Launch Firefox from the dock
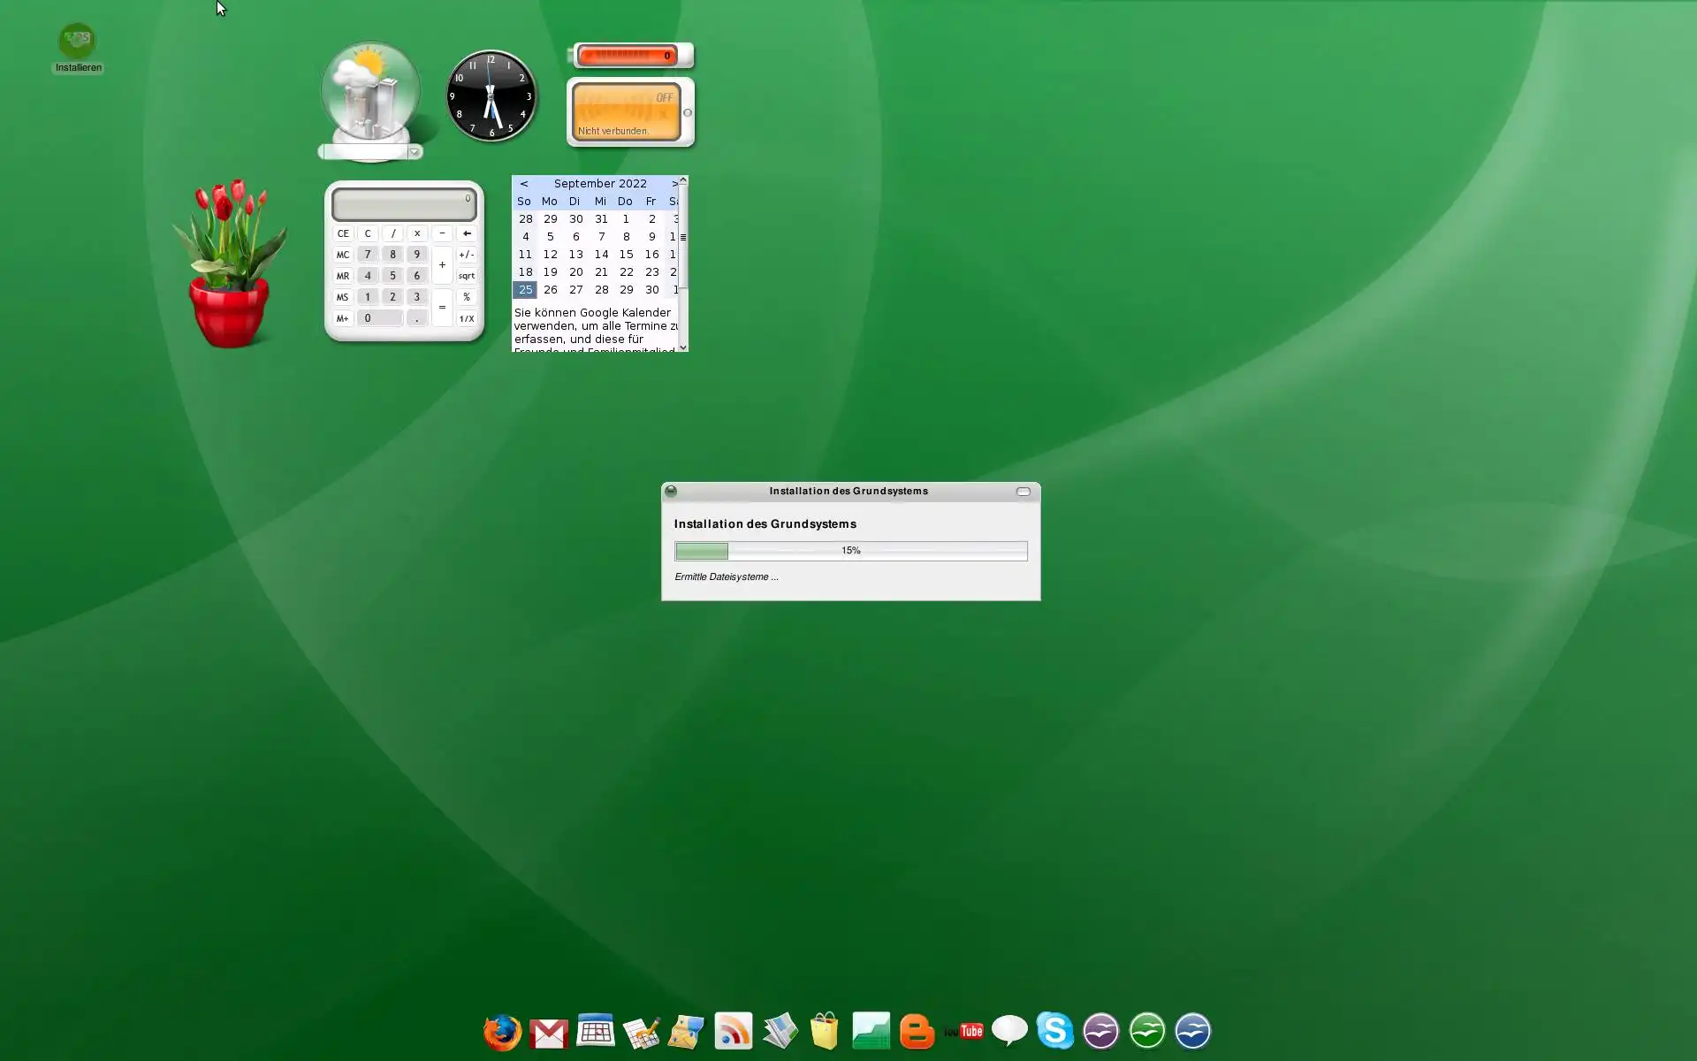 click(502, 1032)
